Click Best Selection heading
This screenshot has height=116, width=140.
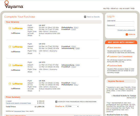click(115, 48)
